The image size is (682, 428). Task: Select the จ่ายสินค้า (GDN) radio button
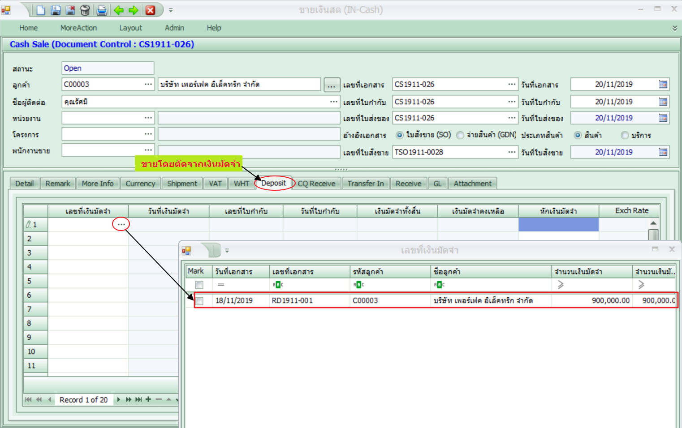pos(460,135)
